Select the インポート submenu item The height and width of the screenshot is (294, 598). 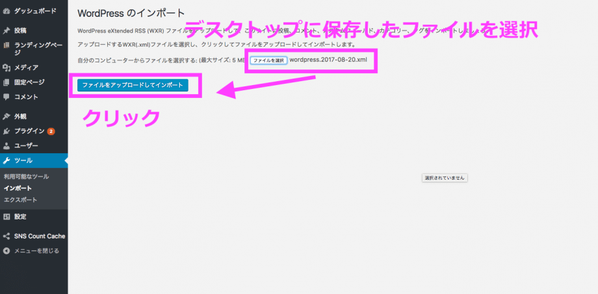(18, 188)
